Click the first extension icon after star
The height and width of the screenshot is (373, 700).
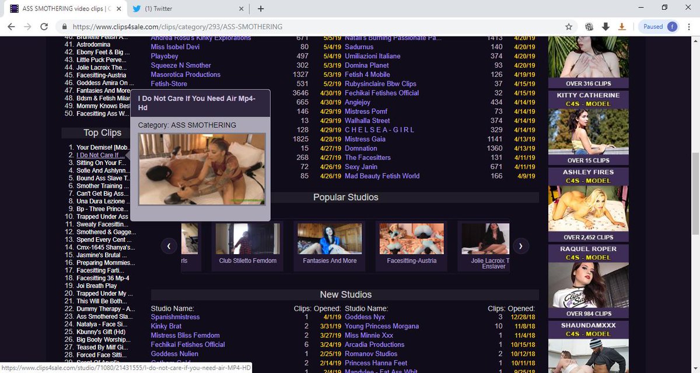click(x=589, y=27)
